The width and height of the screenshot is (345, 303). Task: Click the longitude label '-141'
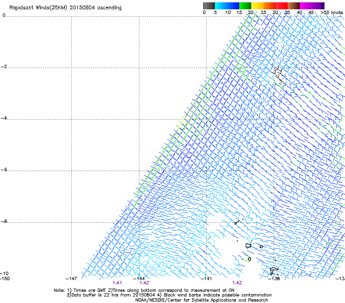[x=207, y=279]
